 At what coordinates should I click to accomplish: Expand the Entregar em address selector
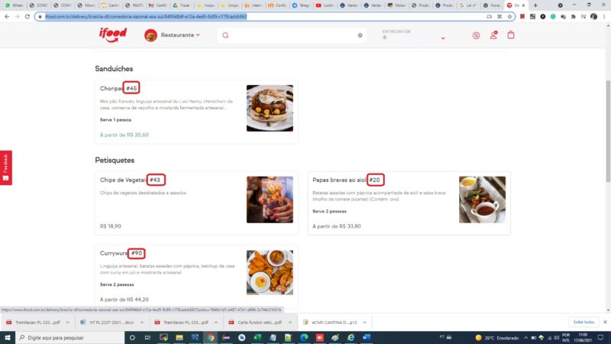[x=443, y=38]
